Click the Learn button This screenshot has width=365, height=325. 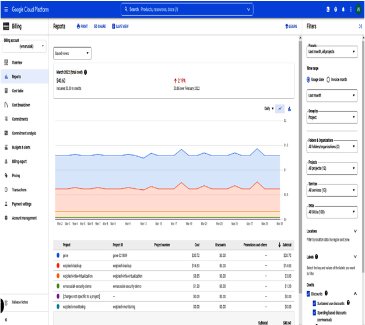[291, 26]
